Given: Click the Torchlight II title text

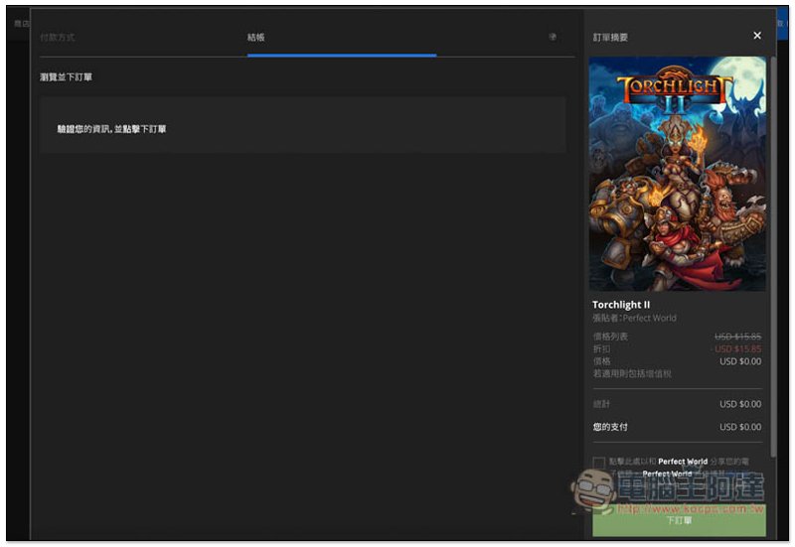Looking at the screenshot, I should click(x=621, y=305).
